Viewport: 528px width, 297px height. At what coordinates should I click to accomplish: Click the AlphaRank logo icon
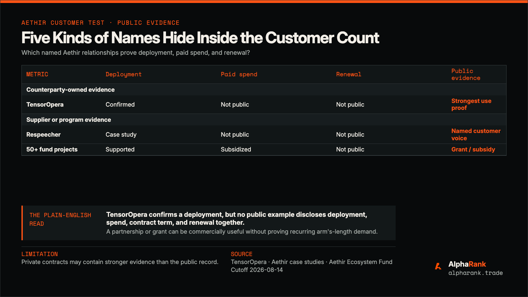pyautogui.click(x=438, y=266)
